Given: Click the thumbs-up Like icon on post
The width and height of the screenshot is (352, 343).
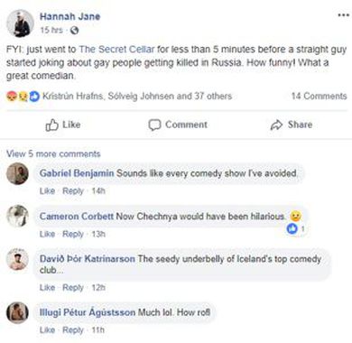Looking at the screenshot, I should (51, 125).
